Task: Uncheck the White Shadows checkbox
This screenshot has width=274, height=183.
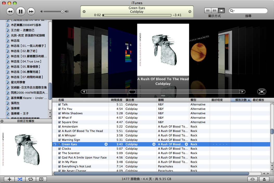Action: pos(60,113)
